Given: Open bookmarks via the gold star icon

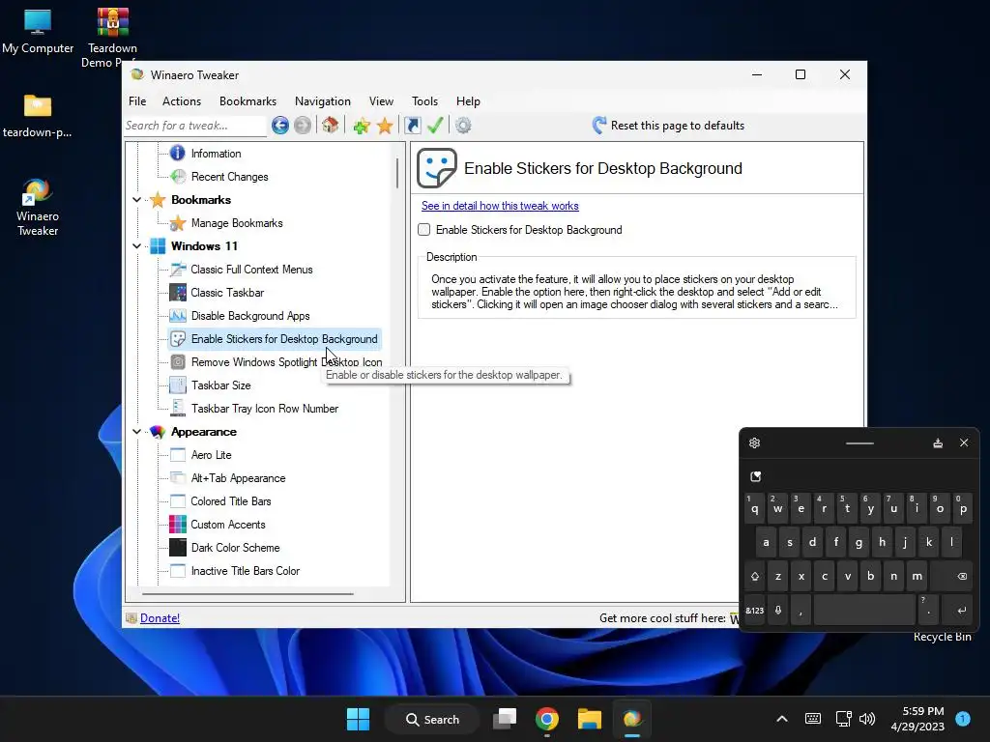Looking at the screenshot, I should [385, 126].
